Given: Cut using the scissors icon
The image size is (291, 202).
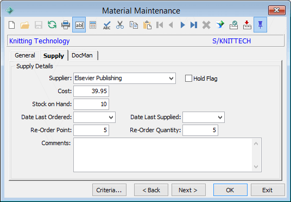Looking at the screenshot, I should (120, 25).
